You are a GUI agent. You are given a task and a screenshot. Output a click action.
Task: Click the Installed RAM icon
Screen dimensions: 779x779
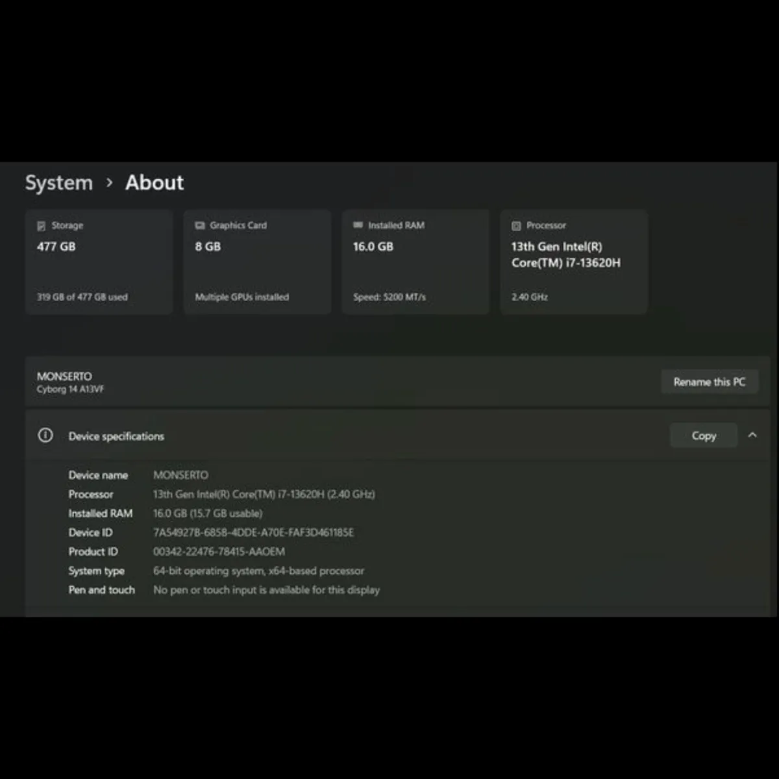tap(358, 225)
